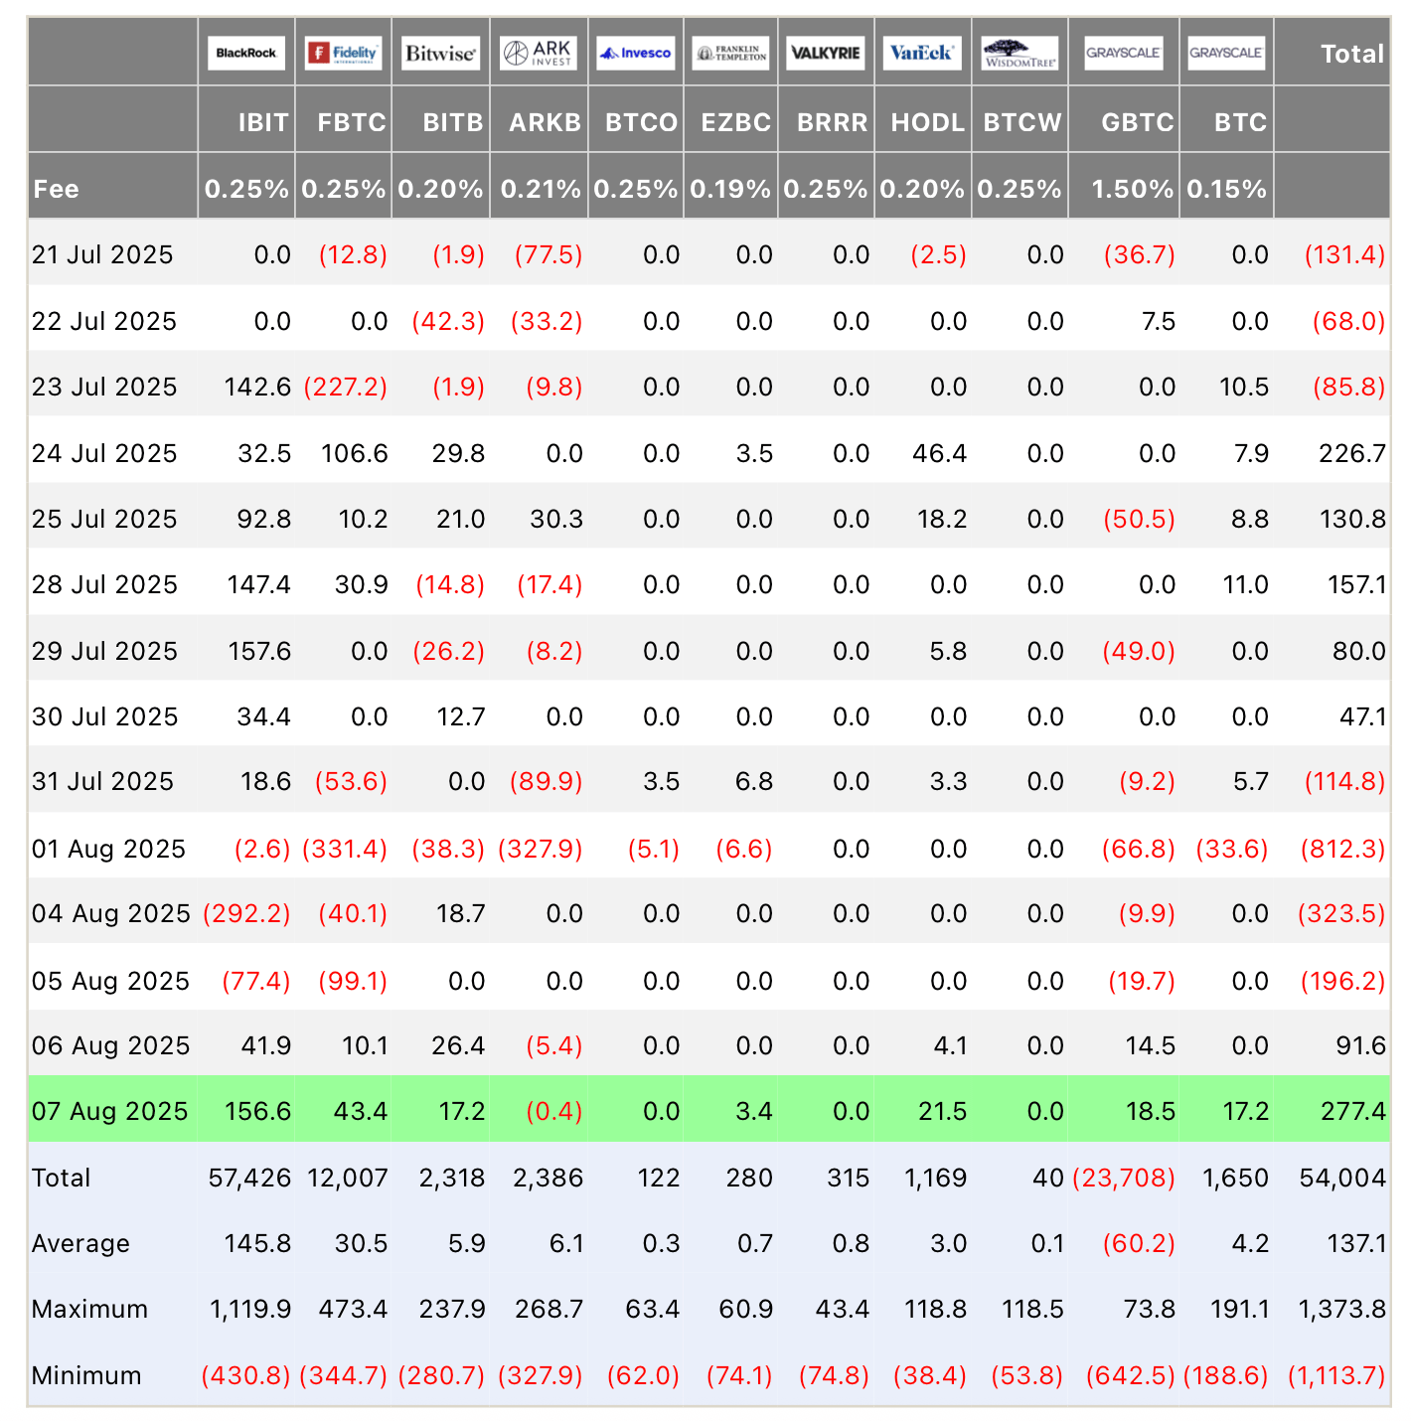Click the Grayscale logo above GBTC
This screenshot has height=1421, width=1411.
point(1123,53)
